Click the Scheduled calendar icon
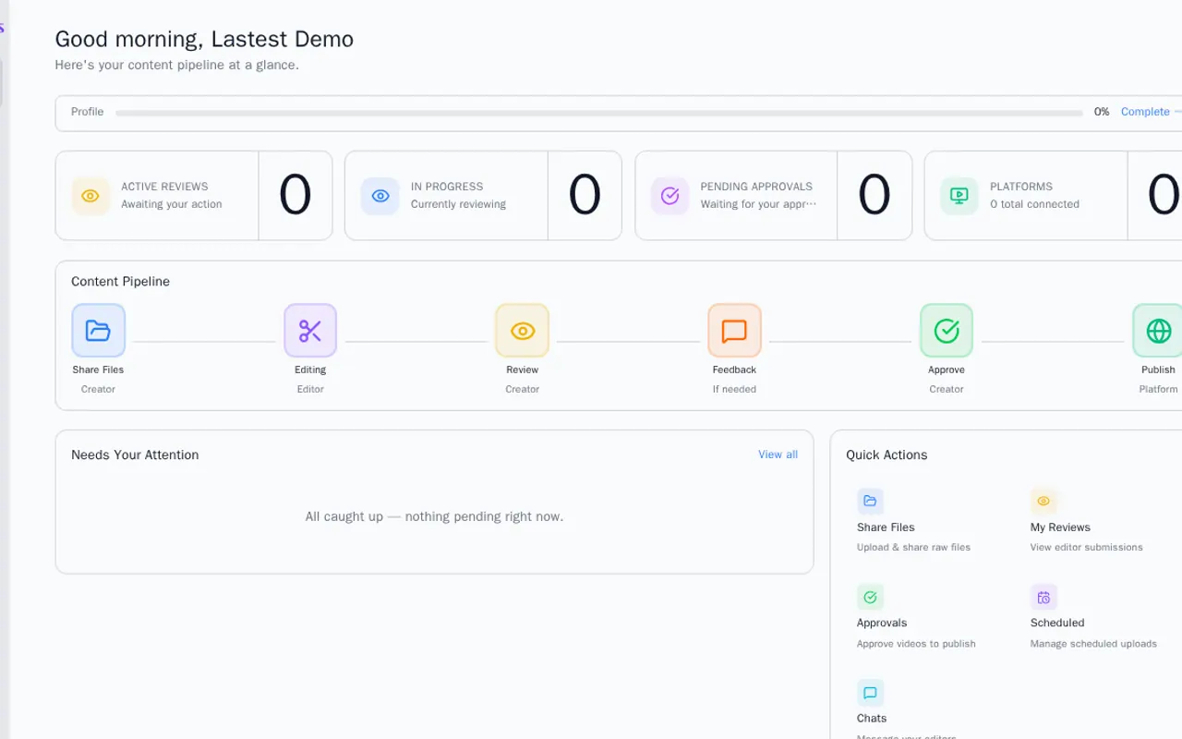Viewport: 1182px width, 739px height. tap(1043, 597)
